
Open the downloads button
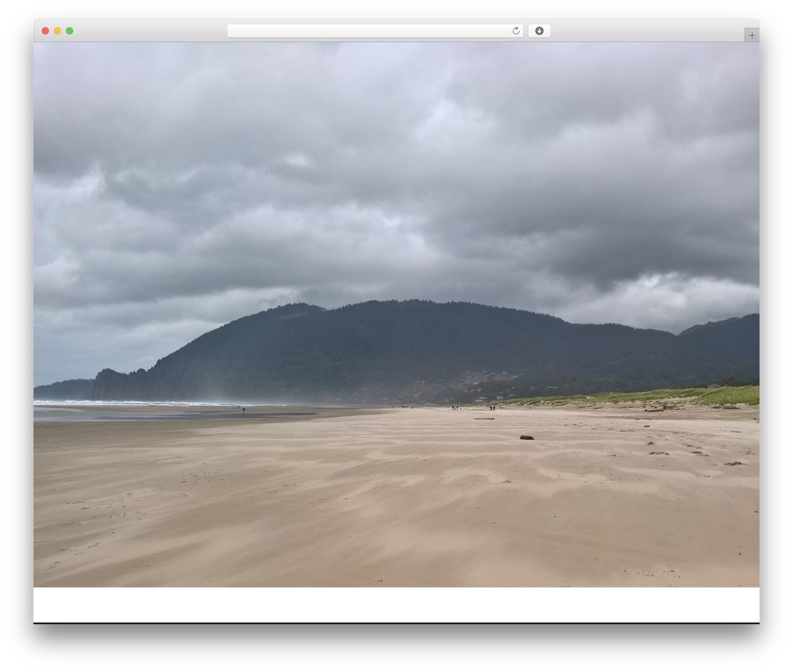539,31
